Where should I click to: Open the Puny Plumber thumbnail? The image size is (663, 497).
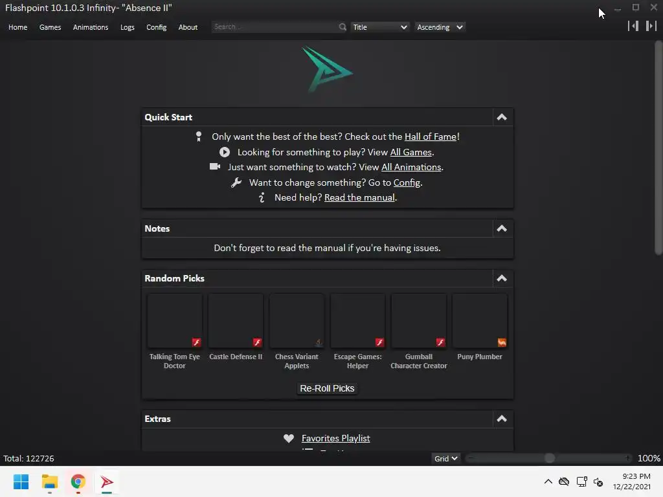tap(480, 321)
